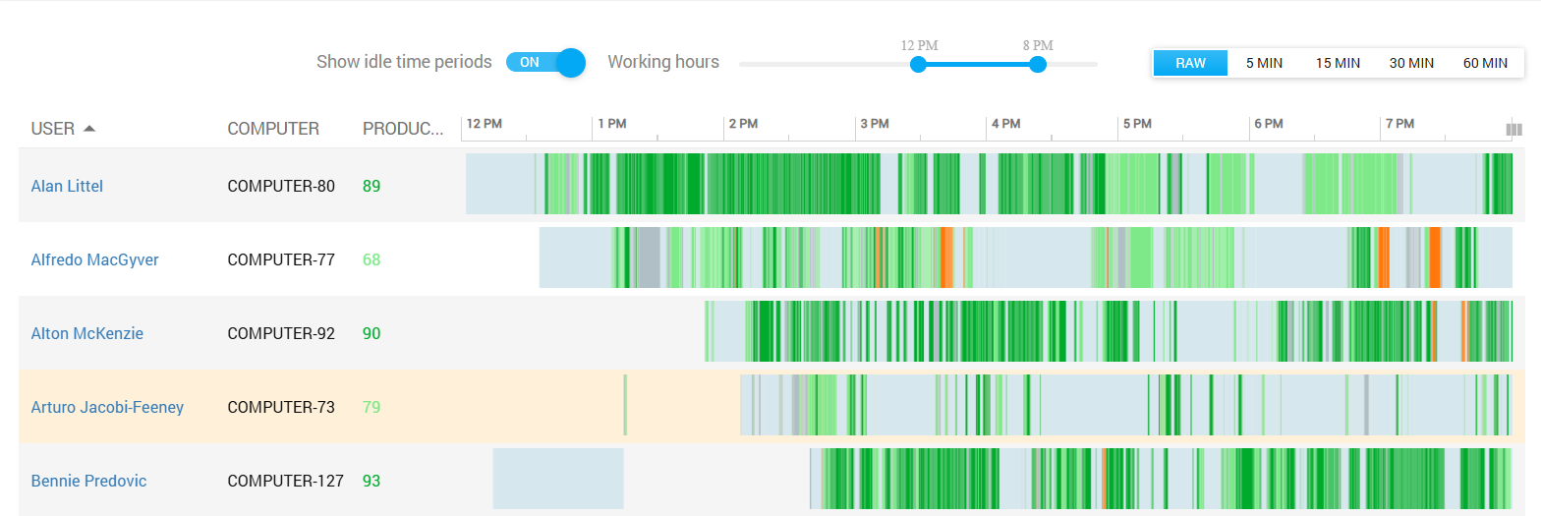This screenshot has width=1541, height=516.
Task: Select the 5 MIN interval option
Action: [x=1264, y=63]
